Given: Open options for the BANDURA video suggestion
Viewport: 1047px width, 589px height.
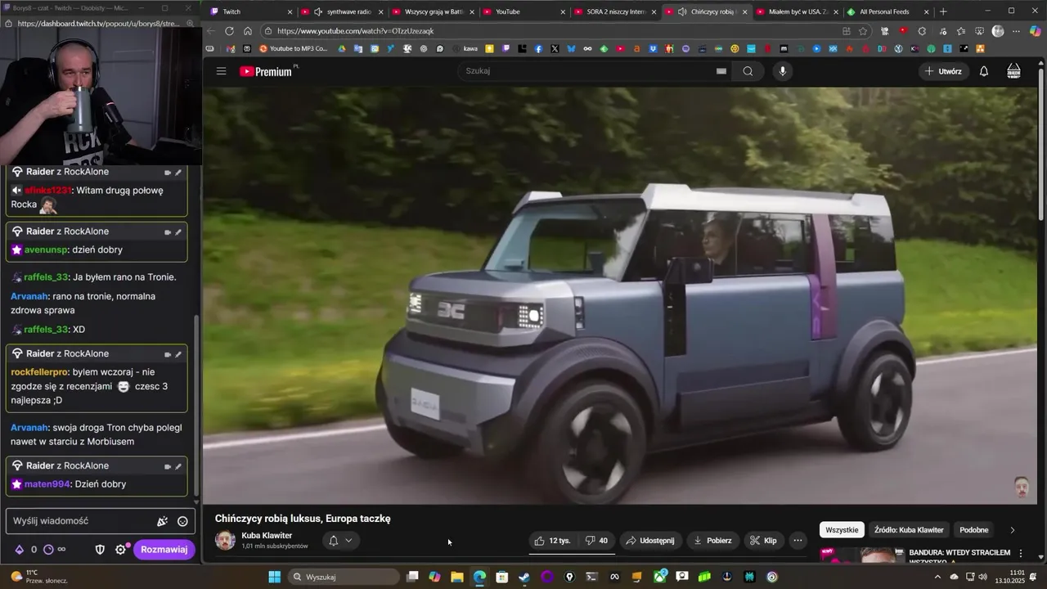Looking at the screenshot, I should click(x=1020, y=554).
